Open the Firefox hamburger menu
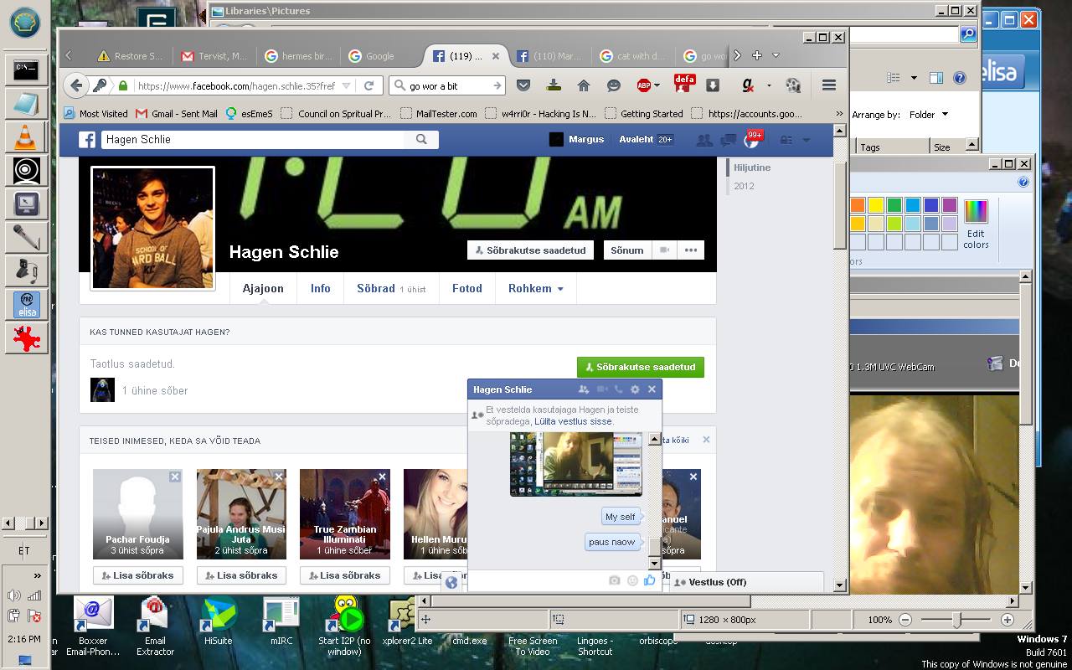The width and height of the screenshot is (1072, 670). tap(829, 85)
